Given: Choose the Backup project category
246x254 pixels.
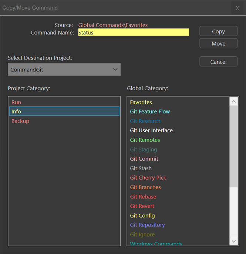Looking at the screenshot, I should tap(20, 121).
